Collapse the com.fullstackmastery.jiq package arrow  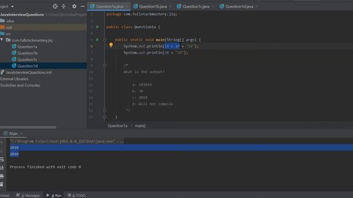coord(2,40)
